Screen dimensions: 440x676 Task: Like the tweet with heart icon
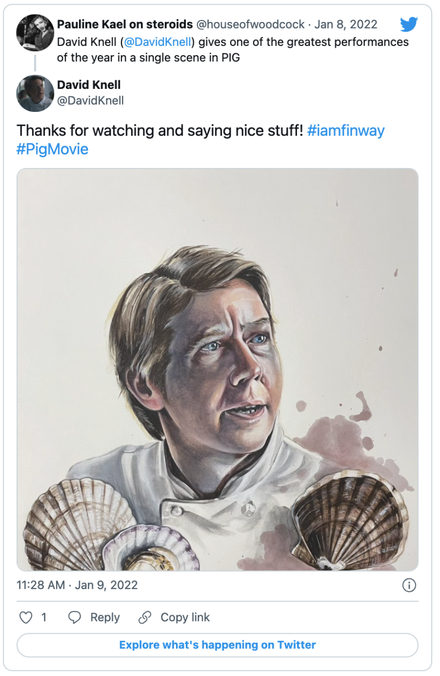coord(26,617)
